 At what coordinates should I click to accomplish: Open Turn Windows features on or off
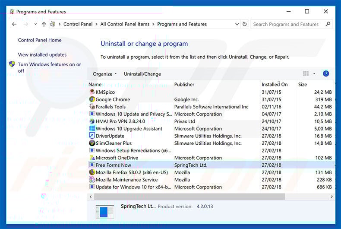click(x=49, y=67)
